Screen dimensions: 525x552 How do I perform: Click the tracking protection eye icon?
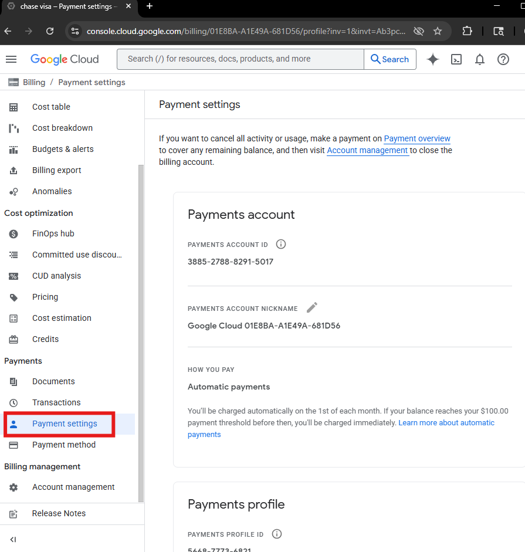pyautogui.click(x=419, y=31)
